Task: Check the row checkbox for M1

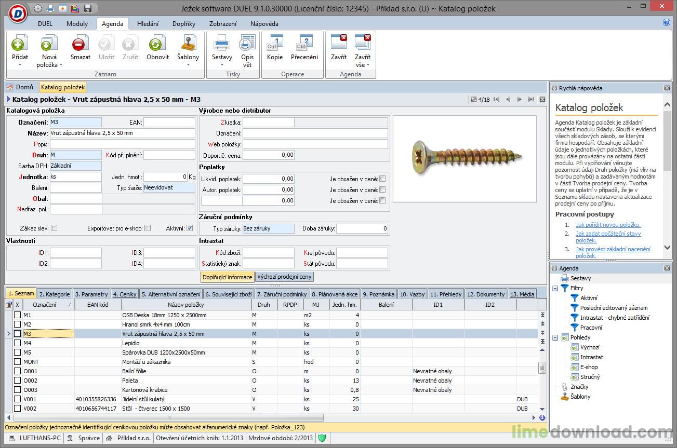Action: (x=18, y=315)
